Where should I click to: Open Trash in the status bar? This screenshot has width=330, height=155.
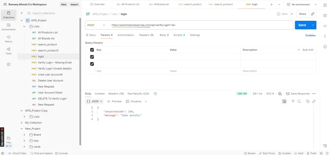[x=312, y=153]
